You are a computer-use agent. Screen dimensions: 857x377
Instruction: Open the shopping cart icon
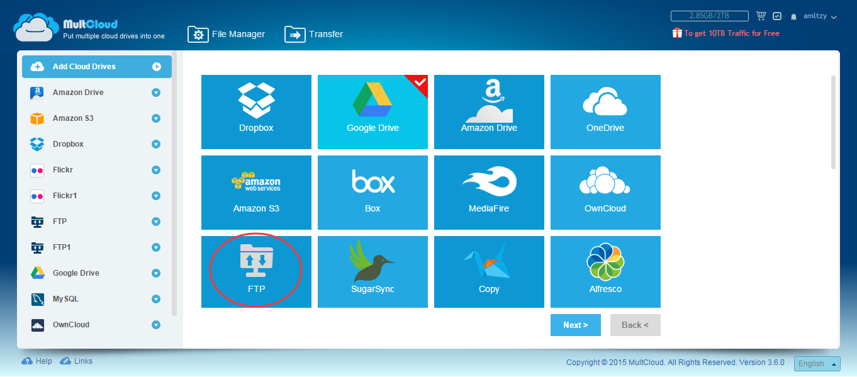coord(761,16)
